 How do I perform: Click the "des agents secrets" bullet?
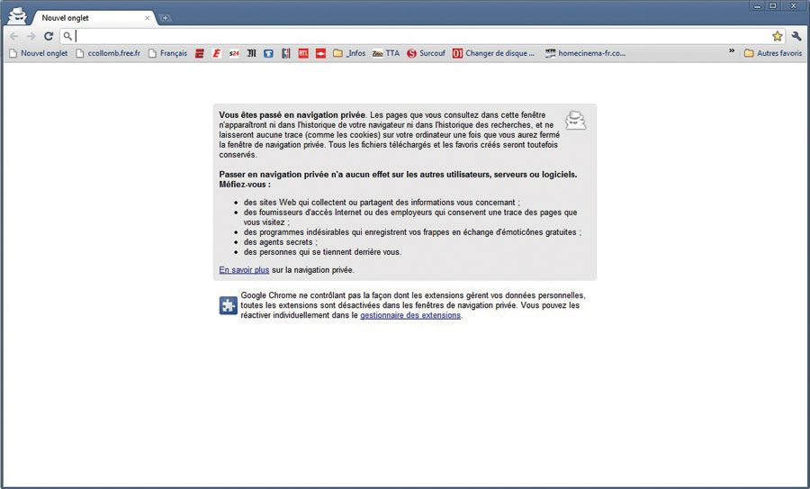point(279,242)
